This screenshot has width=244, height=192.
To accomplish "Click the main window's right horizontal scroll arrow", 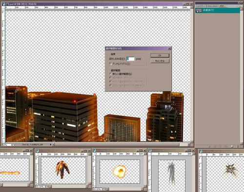I will click(189, 144).
